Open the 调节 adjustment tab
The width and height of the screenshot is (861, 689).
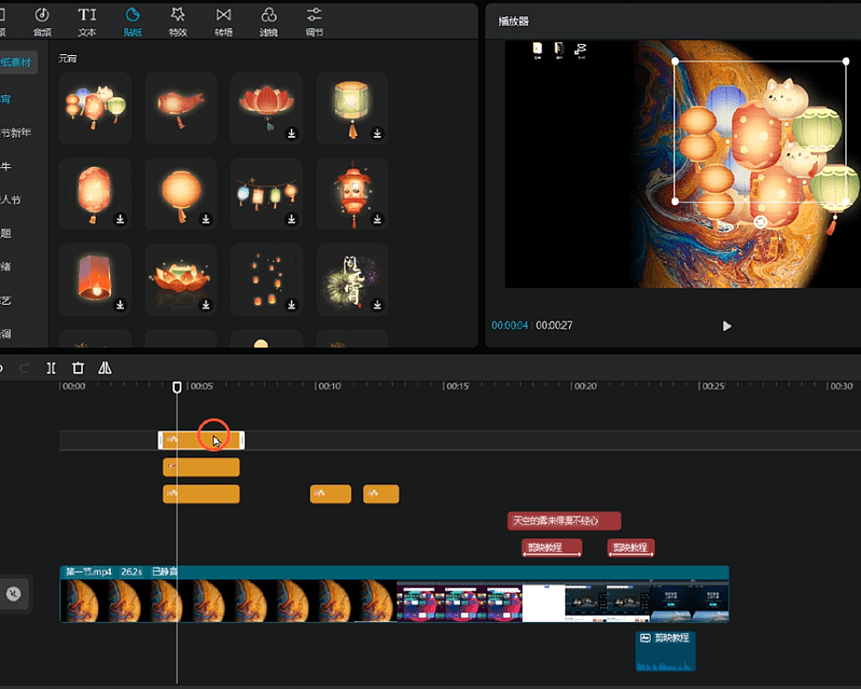(x=314, y=21)
